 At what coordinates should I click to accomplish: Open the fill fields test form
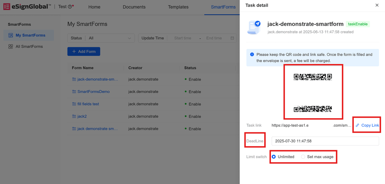88,104
